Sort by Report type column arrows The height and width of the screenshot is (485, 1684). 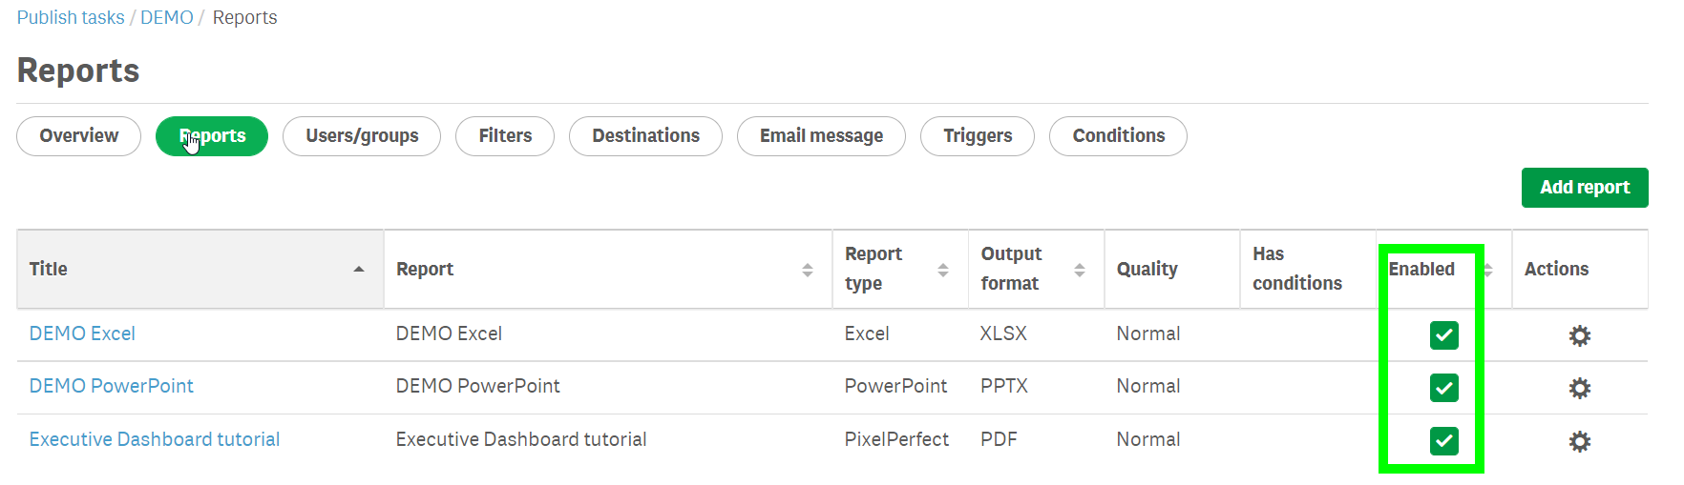(x=943, y=270)
